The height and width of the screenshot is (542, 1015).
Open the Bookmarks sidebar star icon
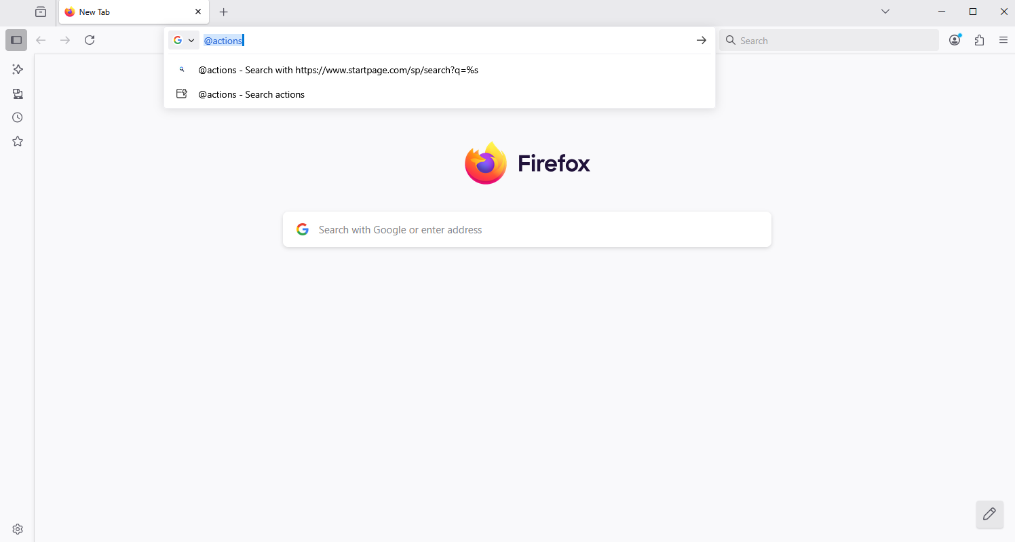click(x=18, y=141)
